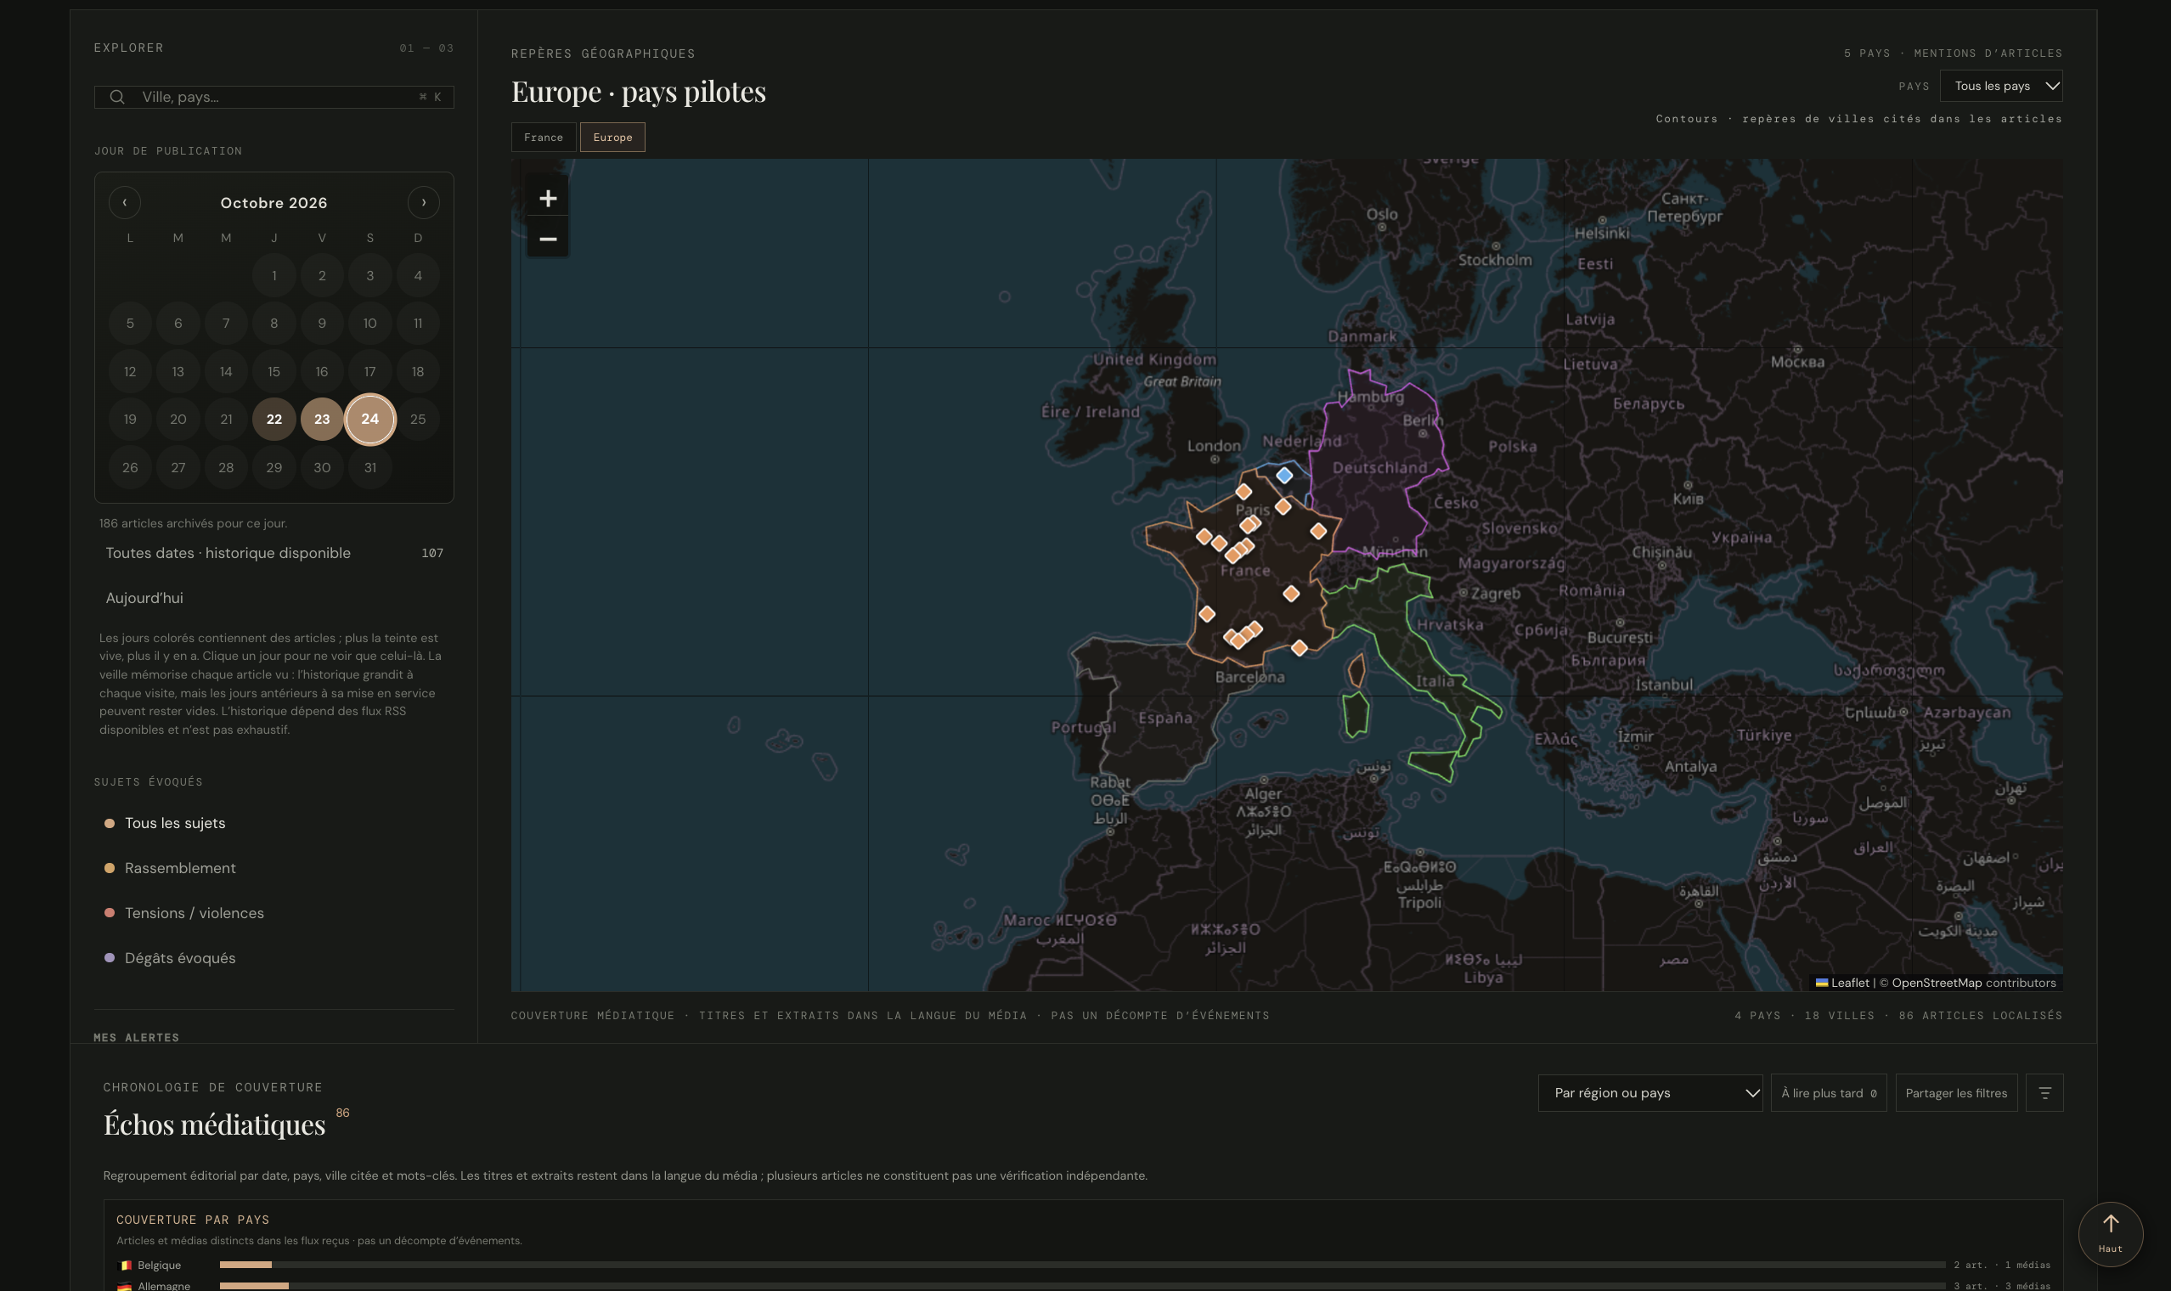The width and height of the screenshot is (2171, 1291).
Task: Switch to the France map tab
Action: 544,138
